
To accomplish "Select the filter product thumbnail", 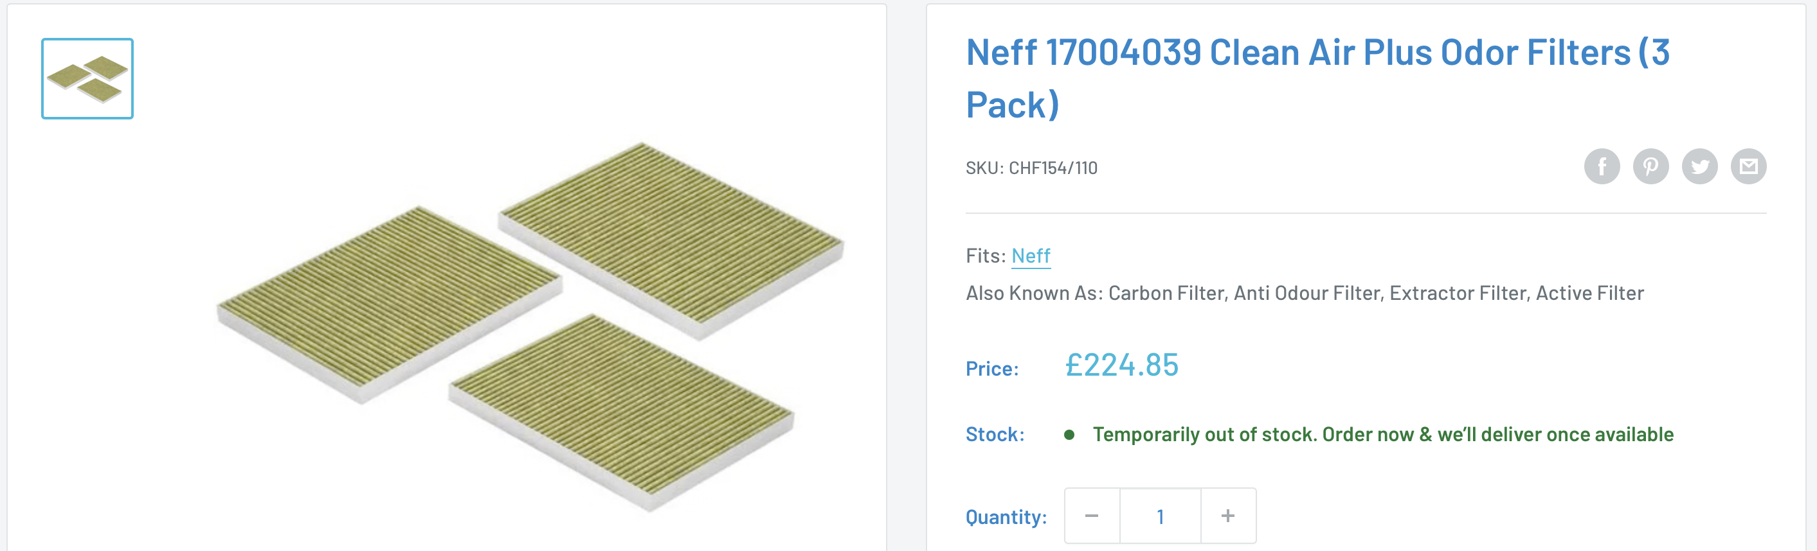I will pyautogui.click(x=87, y=78).
